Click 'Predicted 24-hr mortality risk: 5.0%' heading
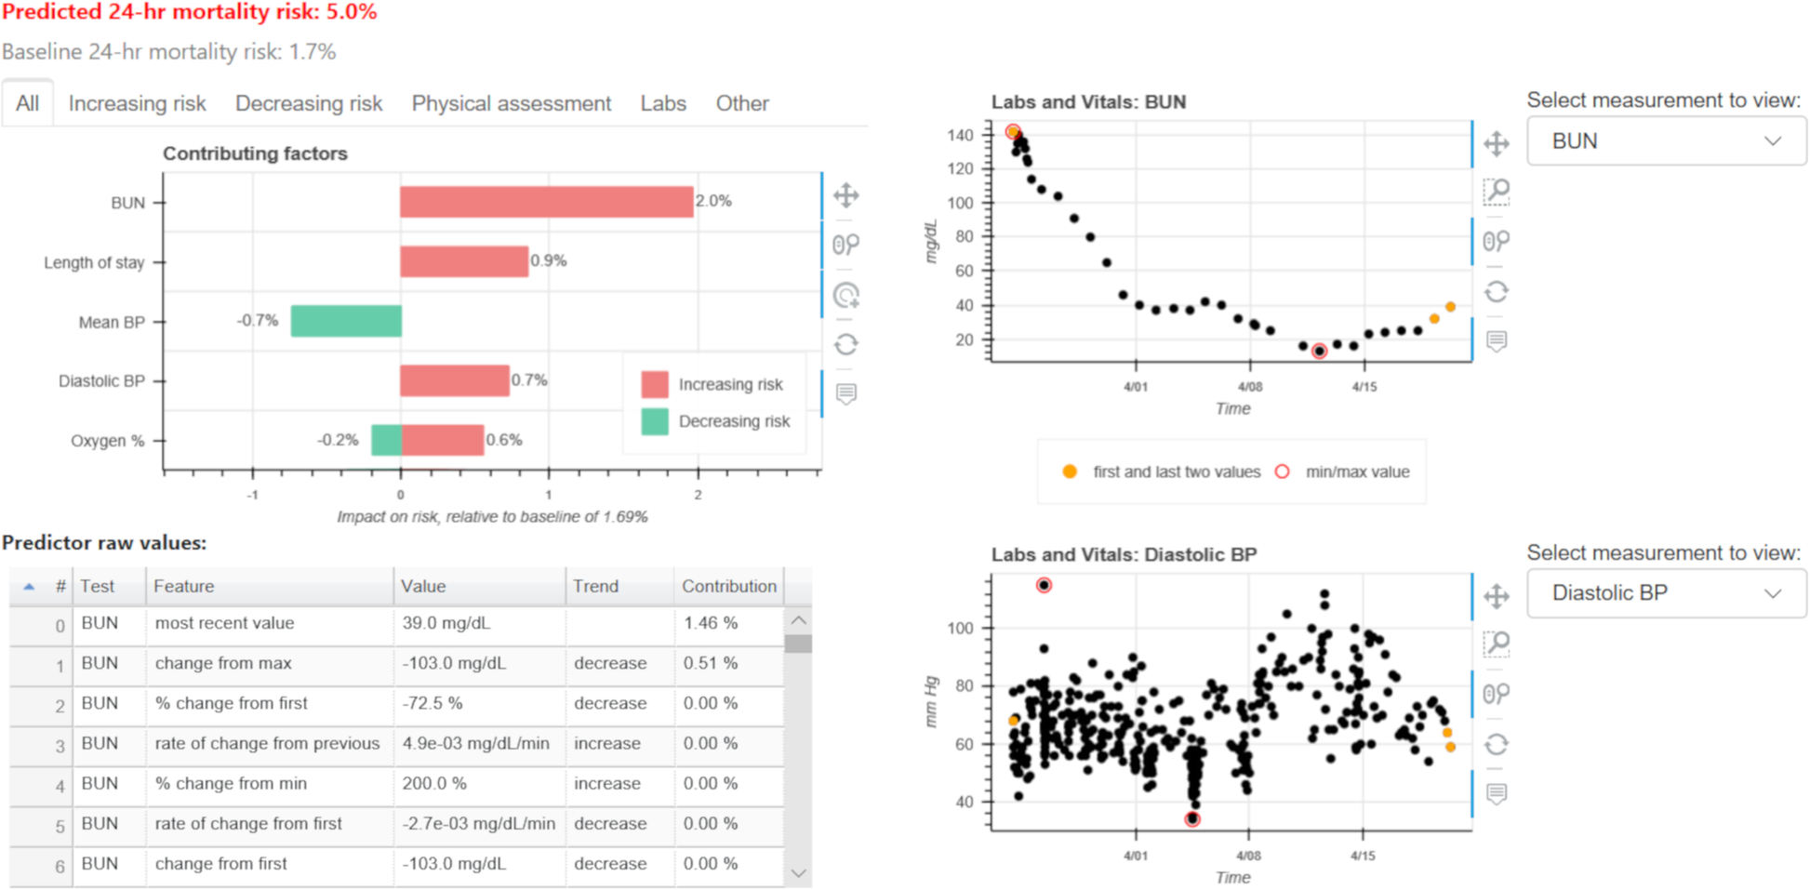 (190, 12)
